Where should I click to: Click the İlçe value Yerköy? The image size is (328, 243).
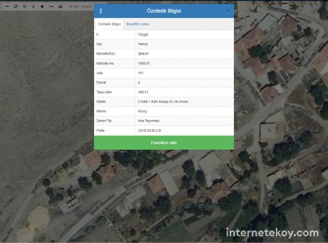pos(143,44)
